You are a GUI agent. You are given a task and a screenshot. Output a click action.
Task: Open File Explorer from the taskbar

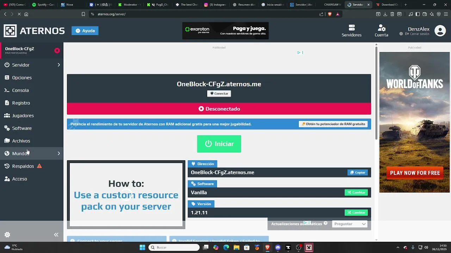[x=236, y=247]
